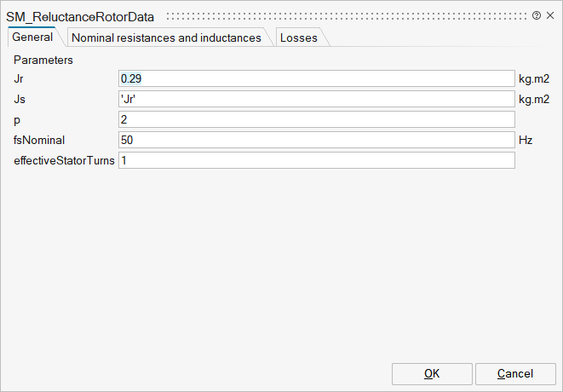This screenshot has width=563, height=392.
Task: Switch to the Losses tab
Action: tap(298, 37)
